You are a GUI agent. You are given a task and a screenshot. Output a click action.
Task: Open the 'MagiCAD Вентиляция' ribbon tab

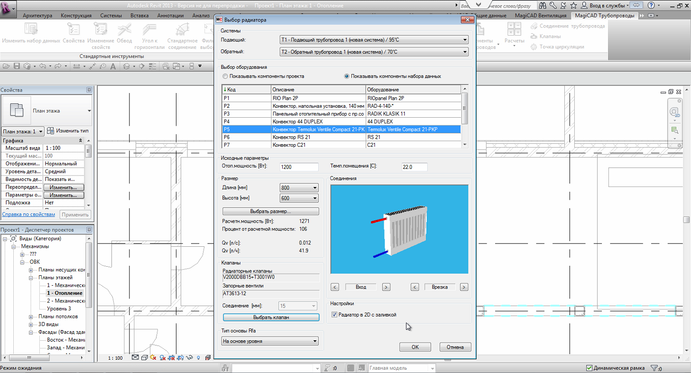pos(541,16)
